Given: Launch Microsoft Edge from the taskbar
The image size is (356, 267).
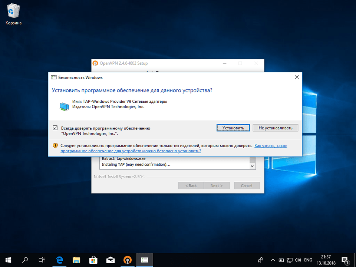Looking at the screenshot, I should 59,260.
